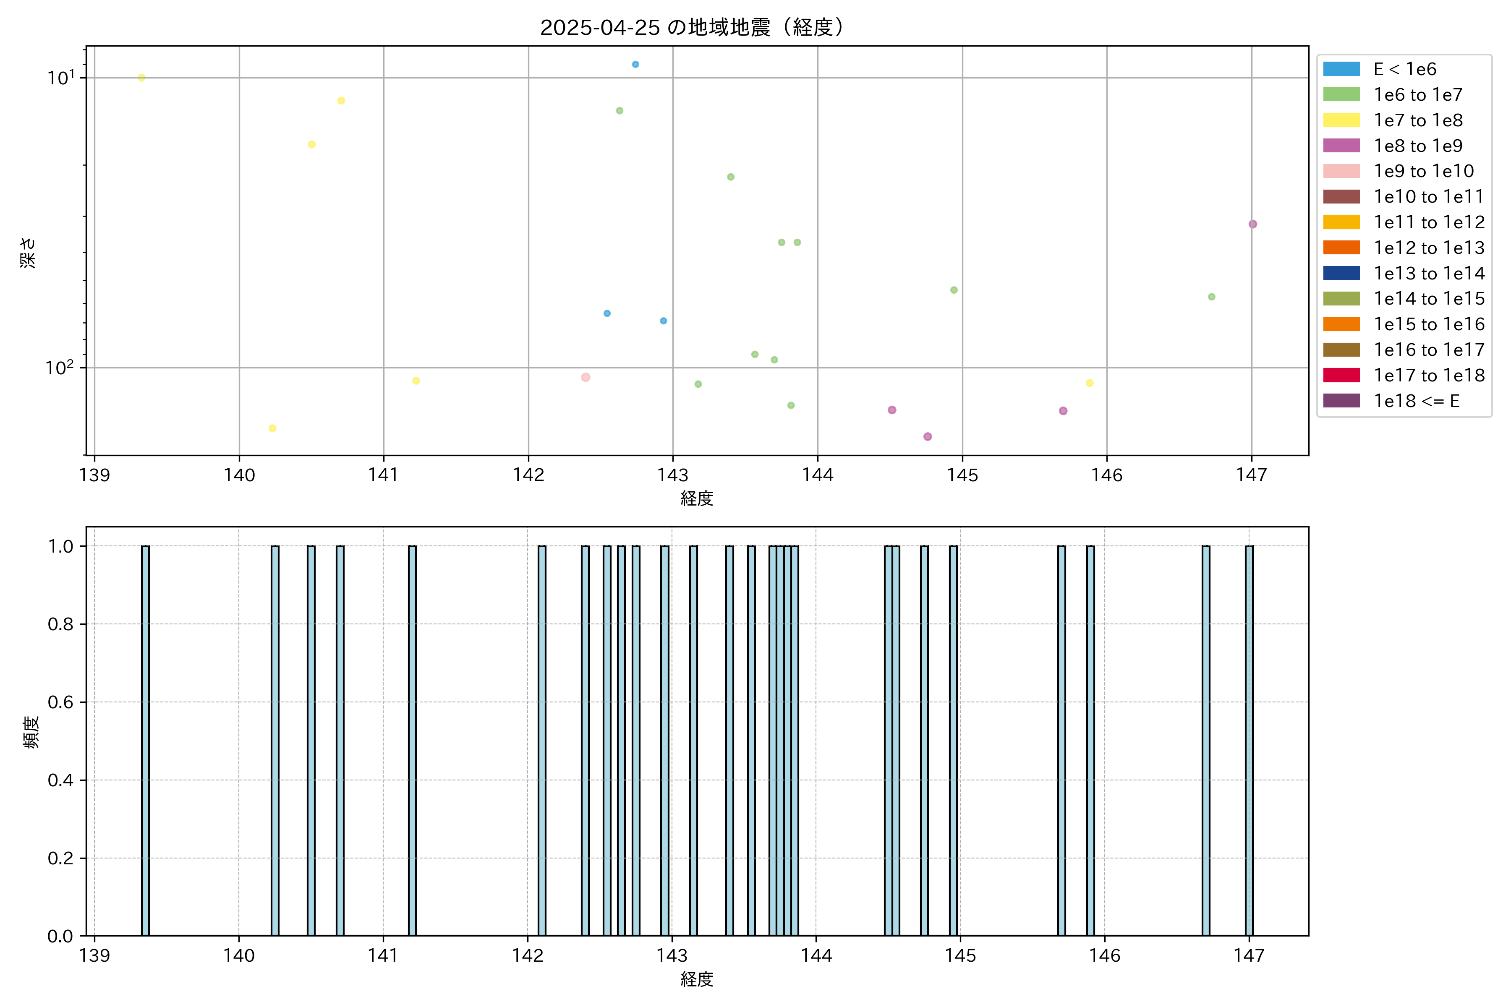Click the 1e11 to 1e12 legend label
Image resolution: width=1511 pixels, height=1007 pixels.
pos(1429,223)
